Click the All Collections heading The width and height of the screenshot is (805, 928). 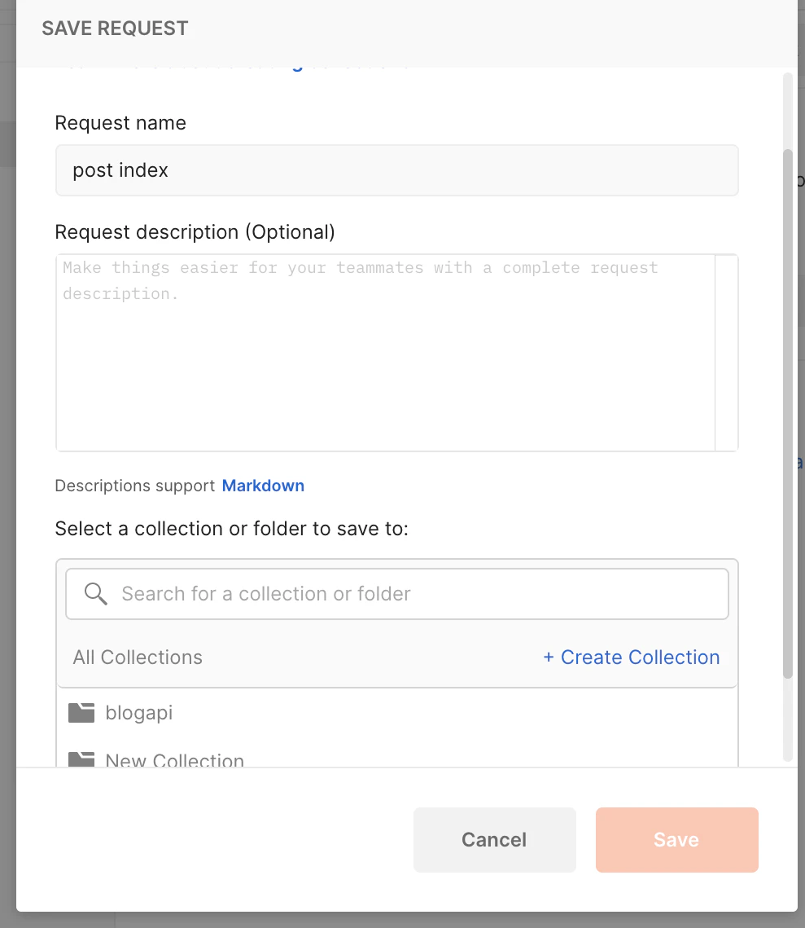coord(138,657)
